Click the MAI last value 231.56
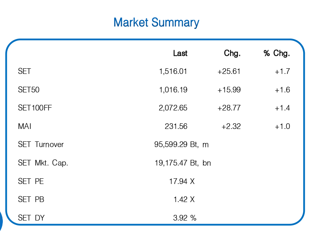 (176, 127)
